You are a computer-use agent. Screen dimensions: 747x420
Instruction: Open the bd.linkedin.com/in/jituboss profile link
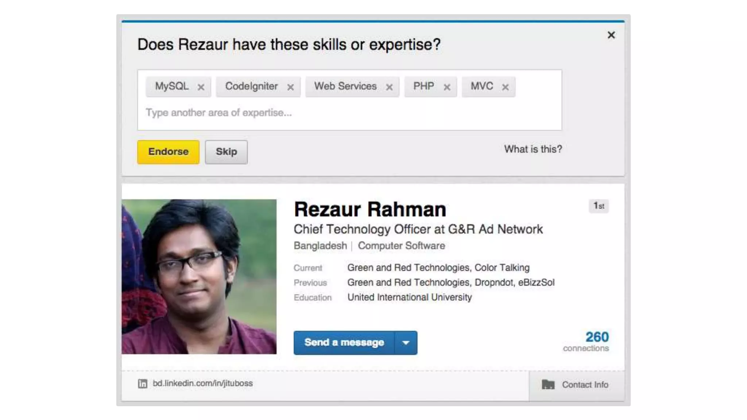coord(202,384)
